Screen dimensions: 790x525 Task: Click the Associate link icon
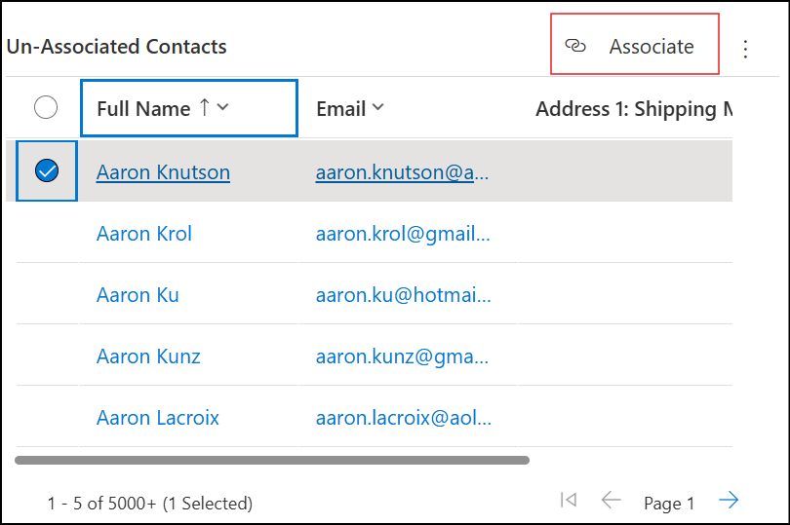574,46
